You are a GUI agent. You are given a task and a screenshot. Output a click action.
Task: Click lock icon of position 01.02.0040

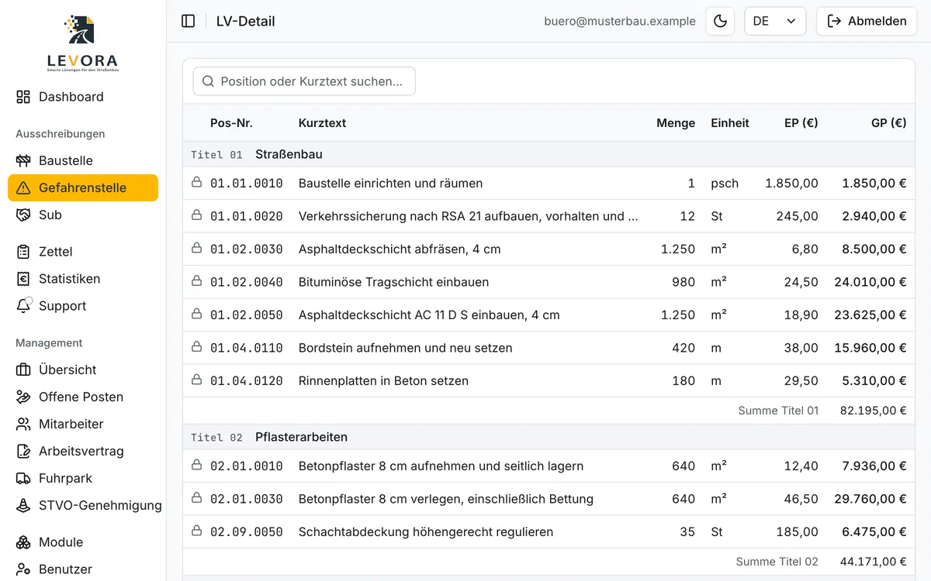(x=196, y=281)
